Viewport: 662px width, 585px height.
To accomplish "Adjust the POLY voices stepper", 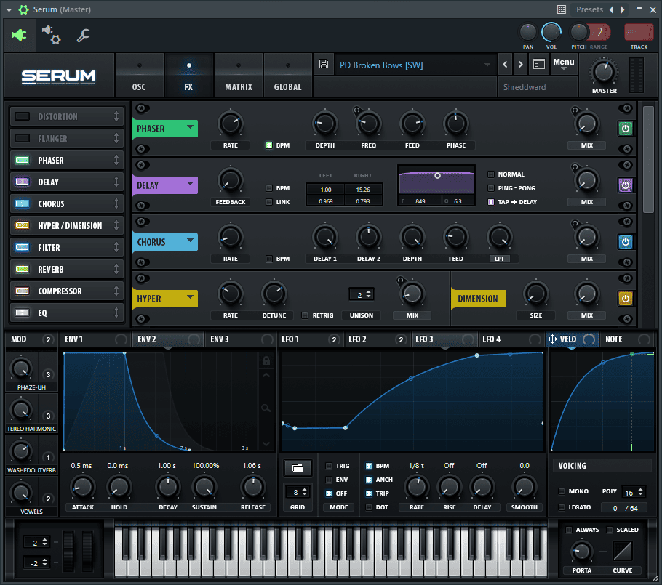I will tap(640, 492).
